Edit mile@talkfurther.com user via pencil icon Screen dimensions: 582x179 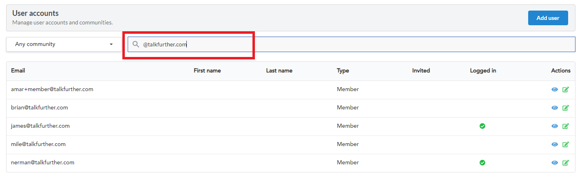565,144
